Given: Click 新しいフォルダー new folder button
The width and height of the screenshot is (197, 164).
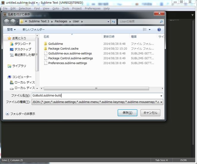Looking at the screenshot, I should pos(34,30).
